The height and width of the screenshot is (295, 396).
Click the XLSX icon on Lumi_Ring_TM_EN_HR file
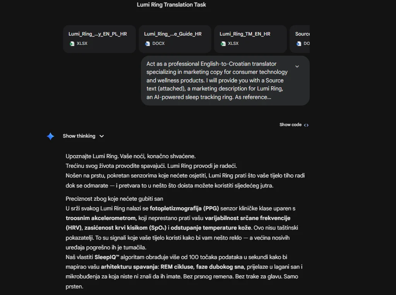(223, 44)
